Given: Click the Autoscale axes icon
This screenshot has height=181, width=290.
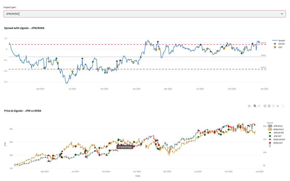Looking at the screenshot, I should pos(273,106).
